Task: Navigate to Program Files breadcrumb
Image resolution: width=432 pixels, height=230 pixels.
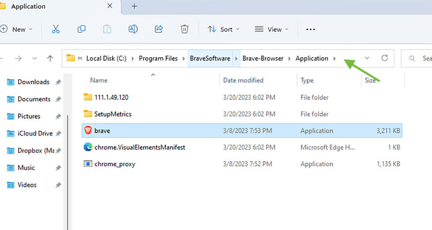Action: click(x=158, y=58)
